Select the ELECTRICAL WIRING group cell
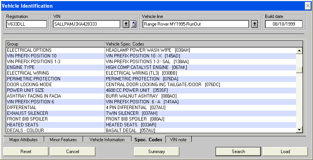 55,73
